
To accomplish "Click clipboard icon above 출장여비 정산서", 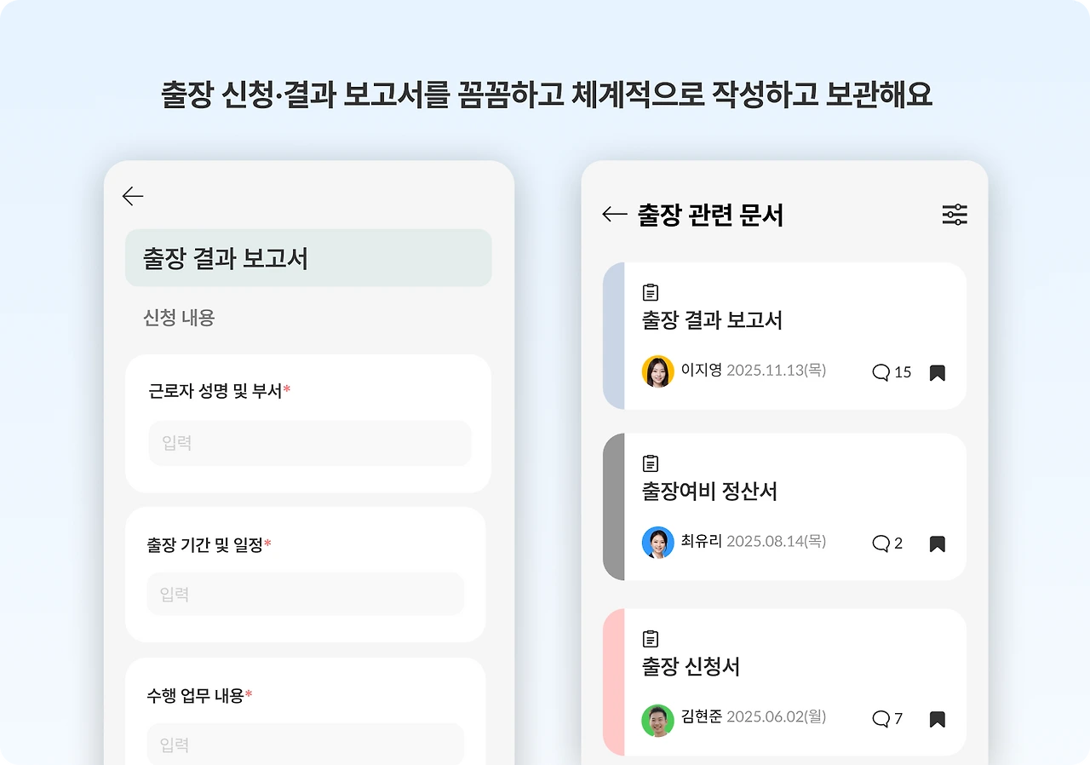I will click(x=651, y=463).
